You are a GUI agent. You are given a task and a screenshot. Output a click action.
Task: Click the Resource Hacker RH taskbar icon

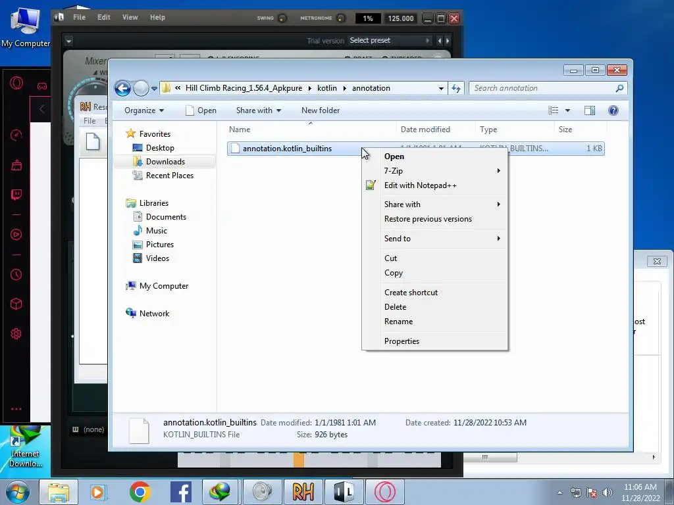303,492
